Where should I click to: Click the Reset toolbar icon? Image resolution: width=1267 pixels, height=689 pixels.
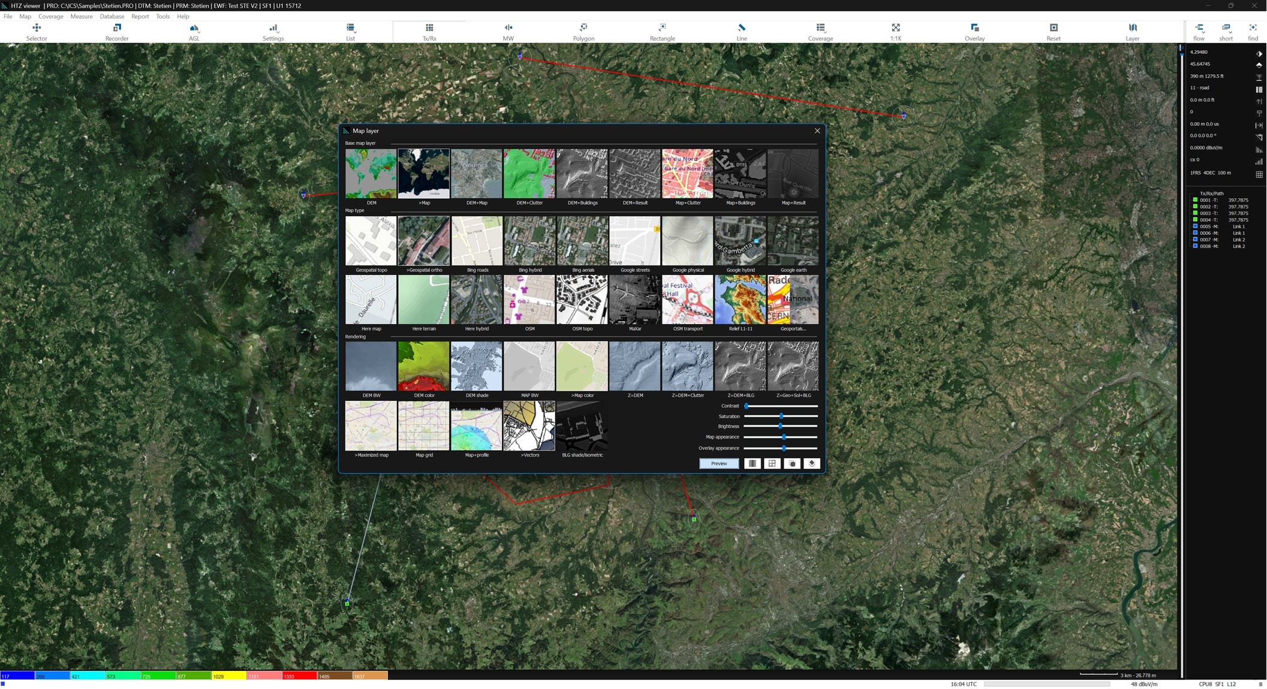[1053, 31]
